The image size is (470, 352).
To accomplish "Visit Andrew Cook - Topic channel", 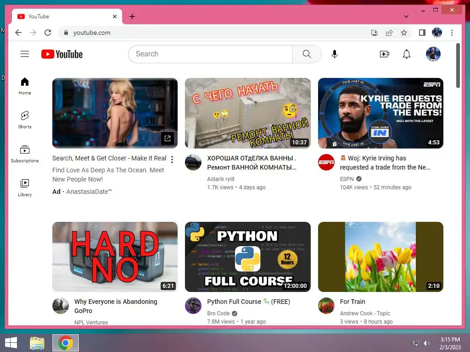I will click(x=365, y=313).
